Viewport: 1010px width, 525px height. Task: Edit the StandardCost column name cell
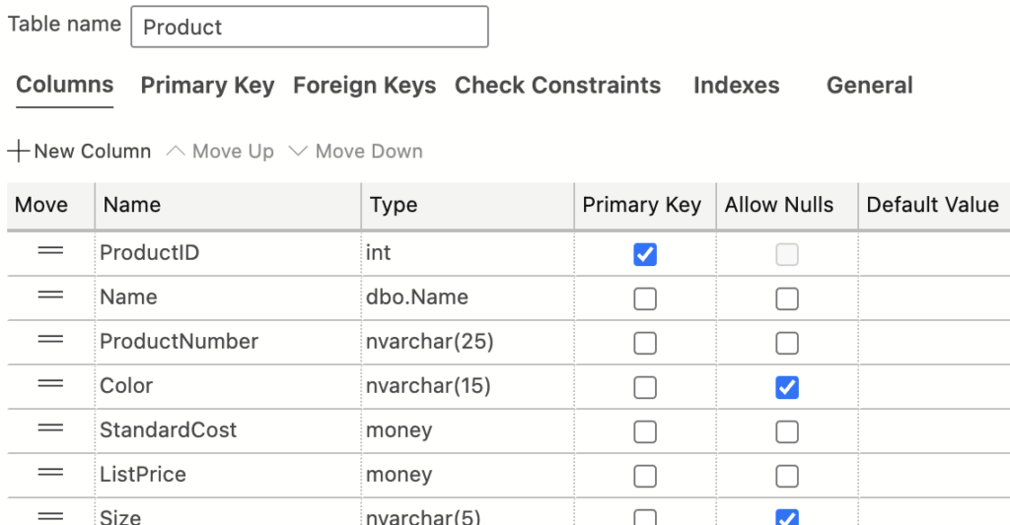pos(228,431)
